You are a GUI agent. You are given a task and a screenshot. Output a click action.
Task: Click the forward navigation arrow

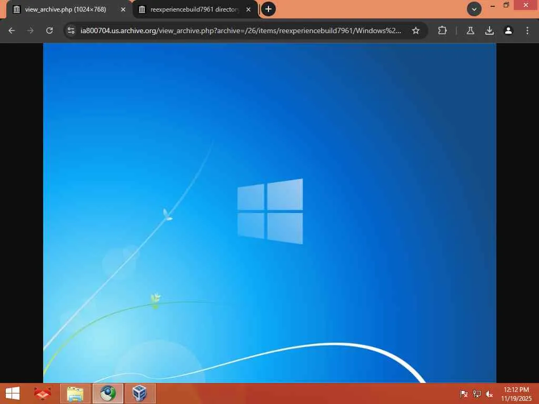coord(31,31)
